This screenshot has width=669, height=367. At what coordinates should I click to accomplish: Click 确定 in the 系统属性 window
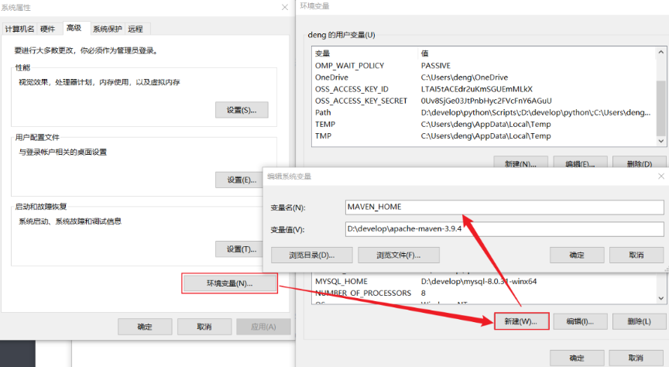pos(145,327)
